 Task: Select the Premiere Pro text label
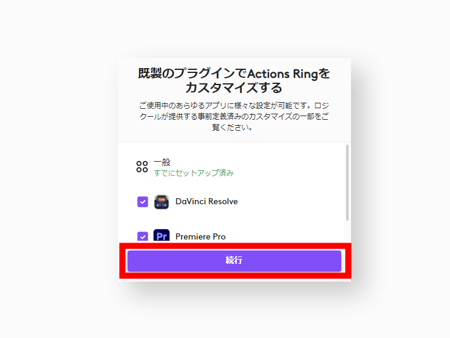pos(200,236)
